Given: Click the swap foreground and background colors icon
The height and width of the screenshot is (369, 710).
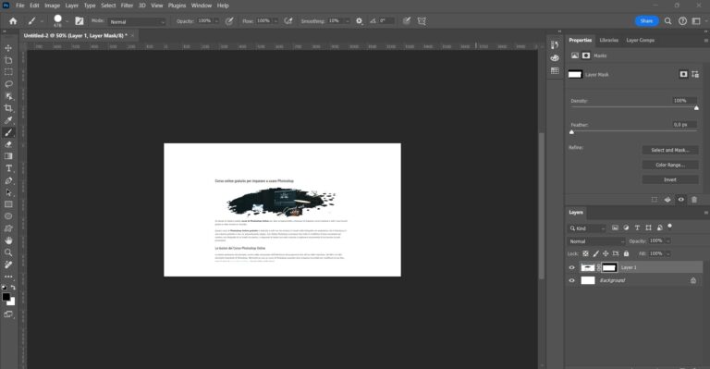Looking at the screenshot, I should (x=13, y=288).
